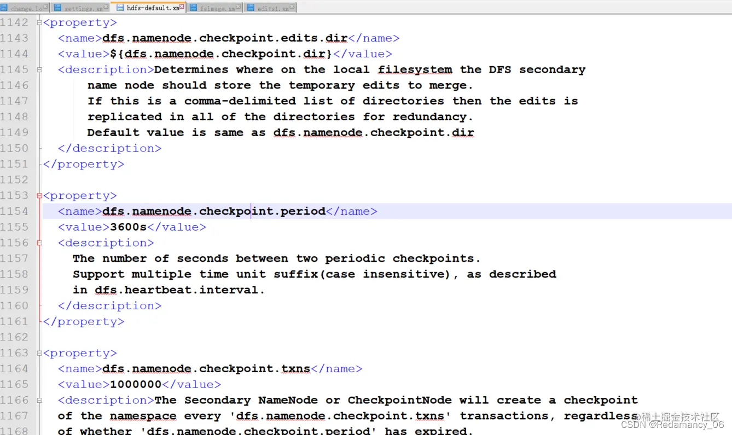Image resolution: width=732 pixels, height=435 pixels.
Task: Click the save icon on edits1.xm tab
Action: click(x=251, y=8)
